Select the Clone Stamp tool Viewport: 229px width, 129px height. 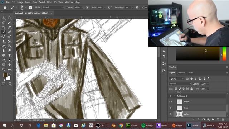point(4,41)
